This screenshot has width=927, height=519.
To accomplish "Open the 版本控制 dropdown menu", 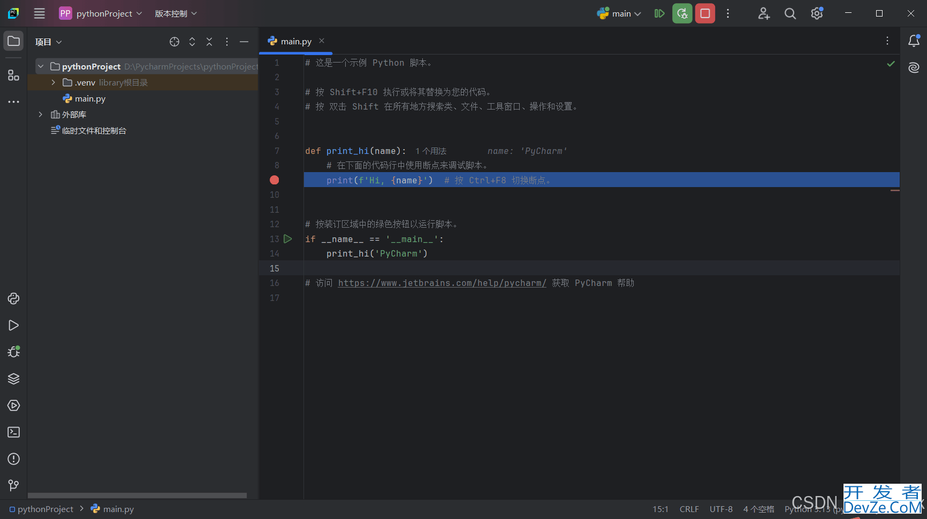I will 176,13.
